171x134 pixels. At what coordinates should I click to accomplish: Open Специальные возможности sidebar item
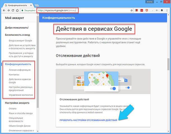click(x=16, y=119)
